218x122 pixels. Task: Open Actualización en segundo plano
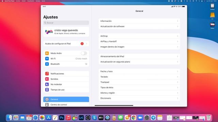point(139,62)
